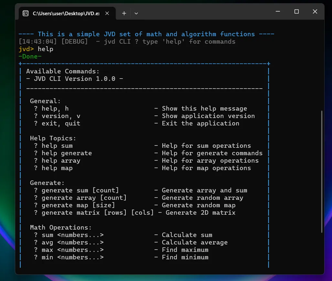Click the 'avg <numbers...>' command entry

(73, 243)
